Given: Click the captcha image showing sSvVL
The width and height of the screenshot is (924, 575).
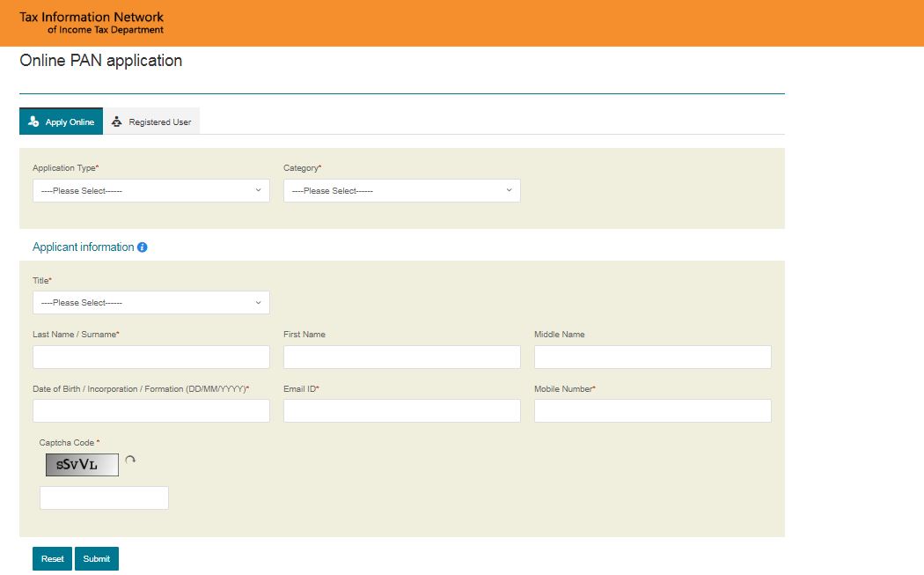Looking at the screenshot, I should click(82, 465).
